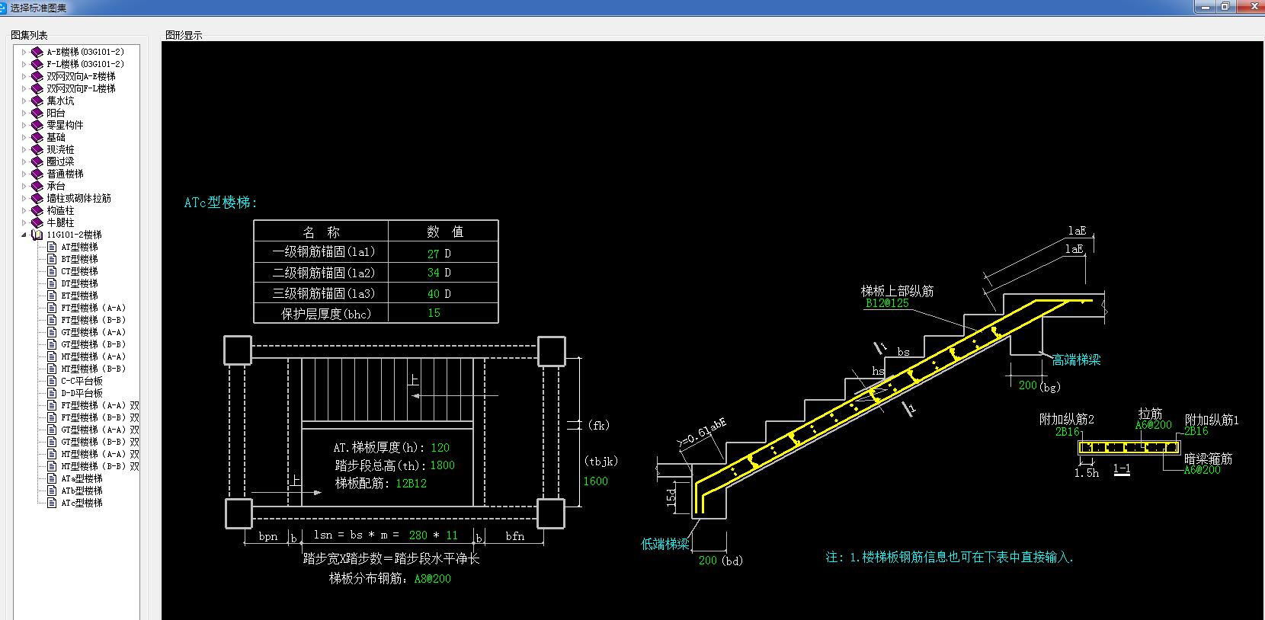
Task: Click the document icon next to ATc型楼梯
Action: click(52, 503)
